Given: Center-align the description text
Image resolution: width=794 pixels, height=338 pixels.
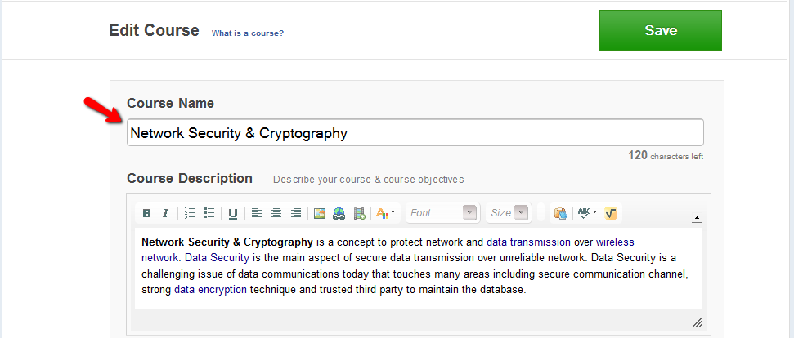Looking at the screenshot, I should [276, 213].
